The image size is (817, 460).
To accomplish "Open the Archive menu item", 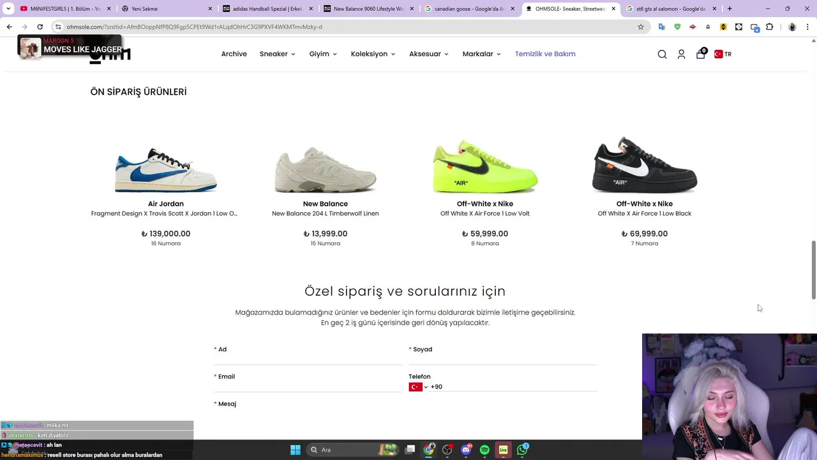I will tap(234, 54).
